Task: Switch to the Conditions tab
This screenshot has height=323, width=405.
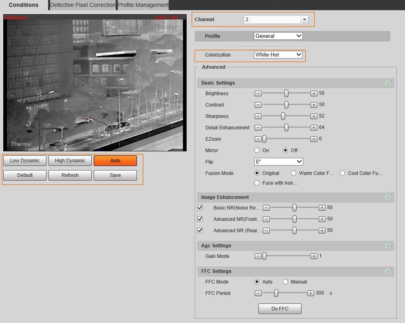Action: tap(24, 5)
